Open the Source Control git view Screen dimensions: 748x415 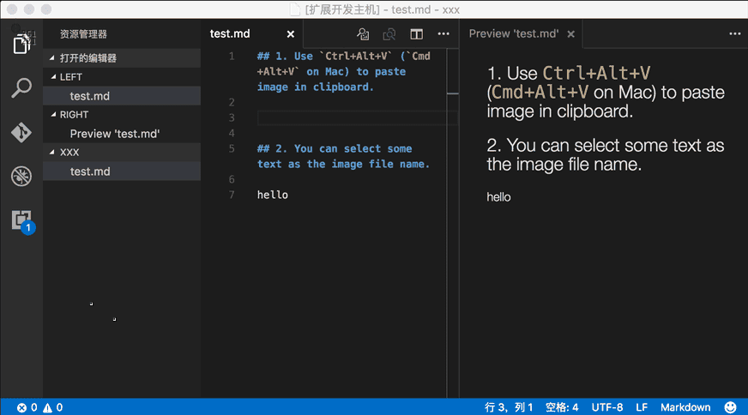coord(21,132)
